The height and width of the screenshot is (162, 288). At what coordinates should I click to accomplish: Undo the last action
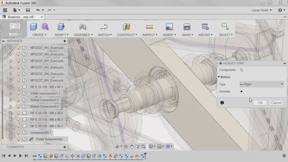(x=38, y=10)
